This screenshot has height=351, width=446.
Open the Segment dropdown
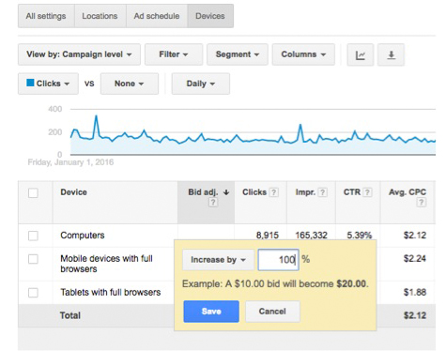coord(238,54)
